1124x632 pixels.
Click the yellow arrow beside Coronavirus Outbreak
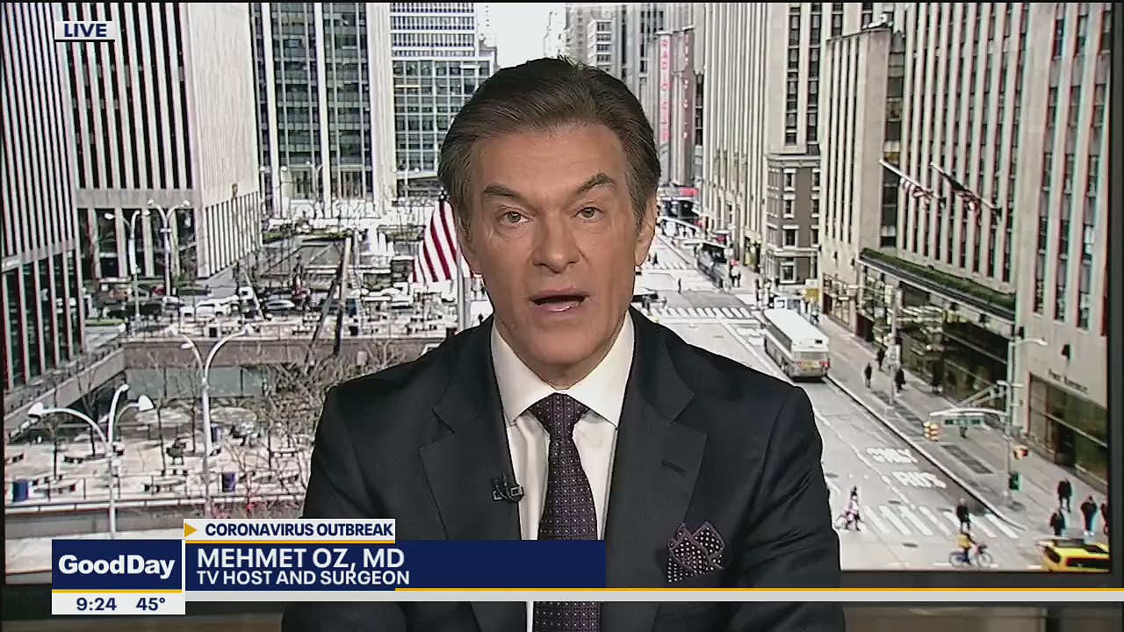tap(191, 529)
